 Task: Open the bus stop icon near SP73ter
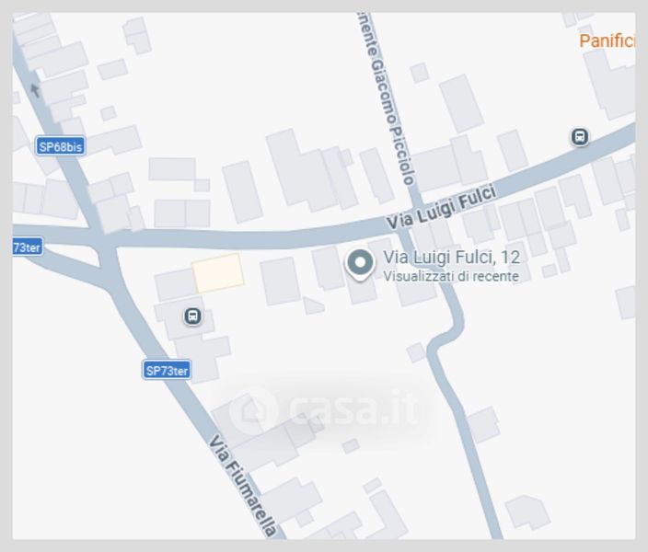click(x=192, y=316)
